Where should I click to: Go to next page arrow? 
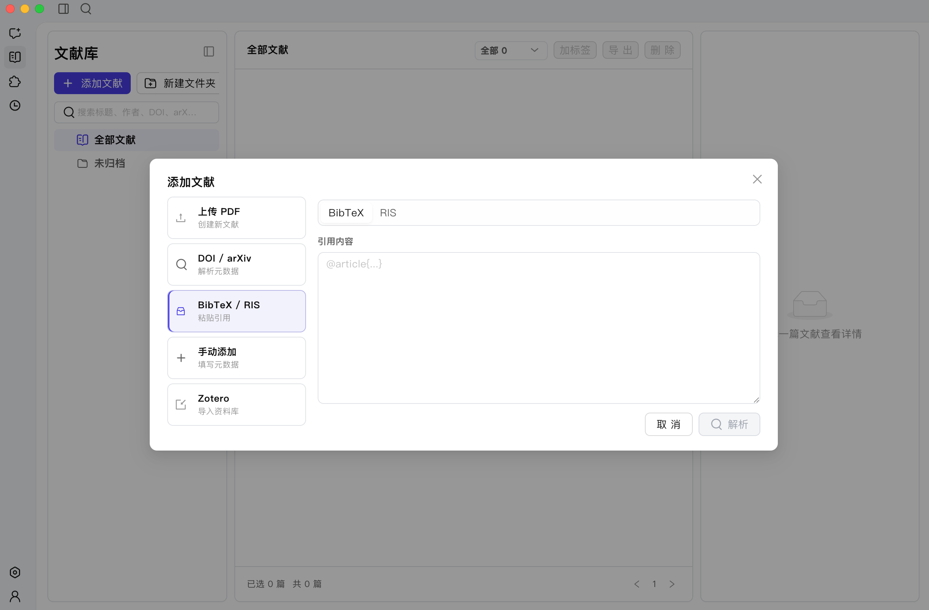pyautogui.click(x=672, y=584)
